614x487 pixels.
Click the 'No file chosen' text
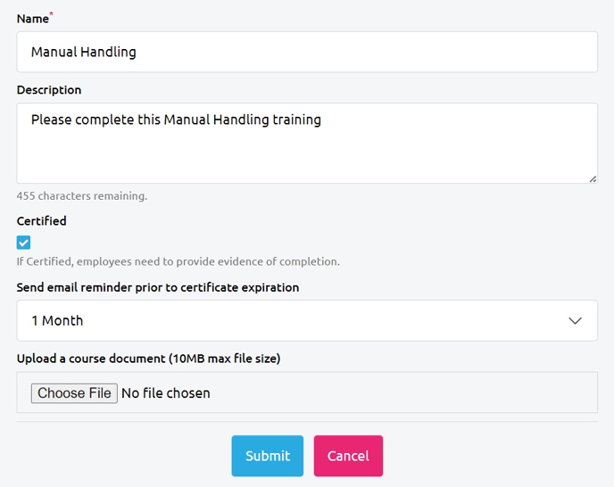pos(166,393)
